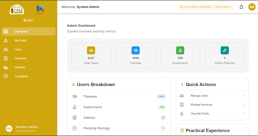Click the View My Profile person icon
This screenshot has width=258, height=136.
(x=182, y=114)
